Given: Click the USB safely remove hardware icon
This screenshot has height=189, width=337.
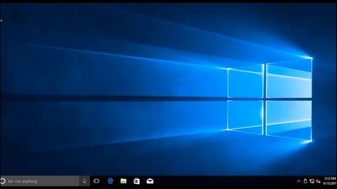Looking at the screenshot, I should (305, 181).
